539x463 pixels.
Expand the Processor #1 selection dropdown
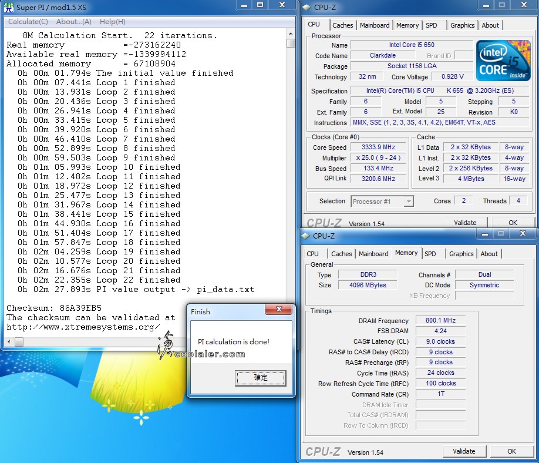click(x=409, y=201)
